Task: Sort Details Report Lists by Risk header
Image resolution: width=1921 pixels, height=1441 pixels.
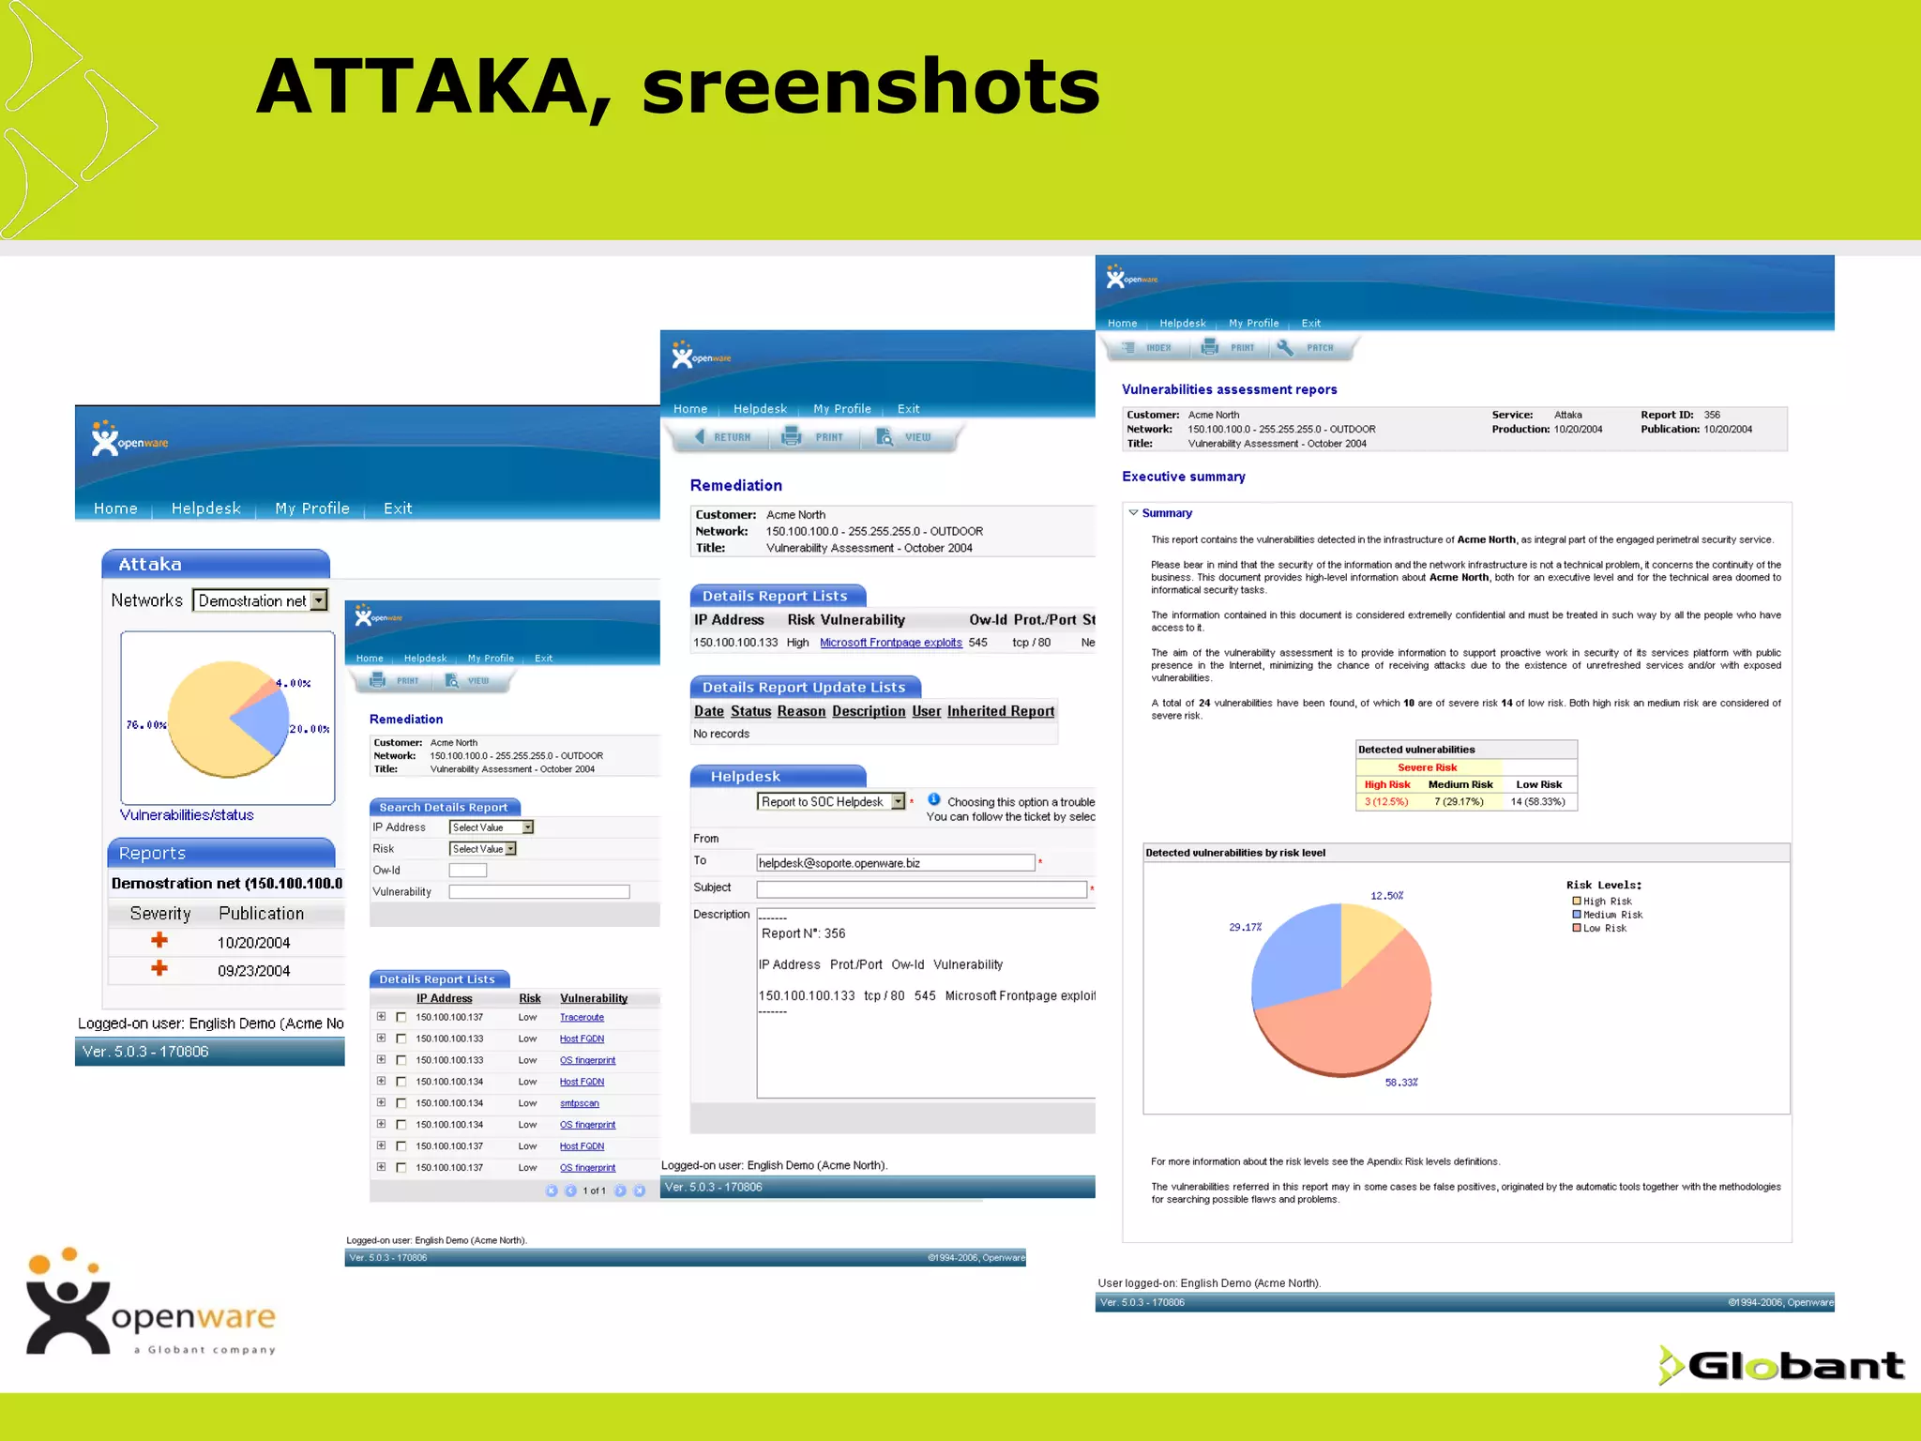Action: [x=530, y=998]
